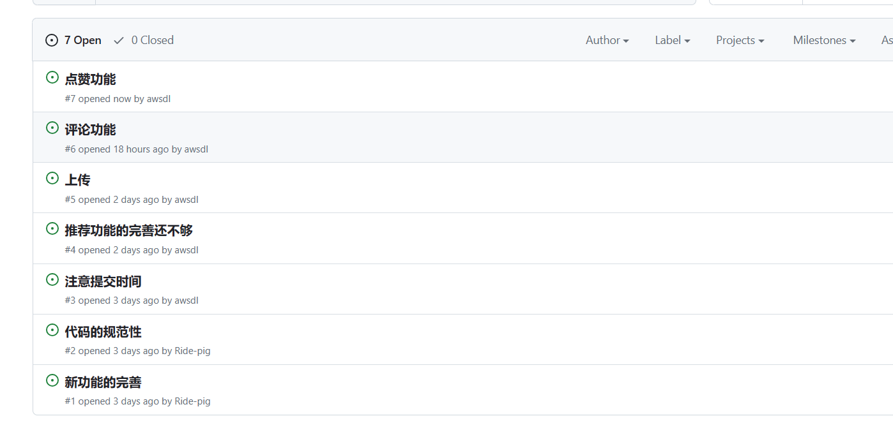Click author Ride-pig on issue #2
Image resolution: width=893 pixels, height=423 pixels.
pyautogui.click(x=192, y=351)
